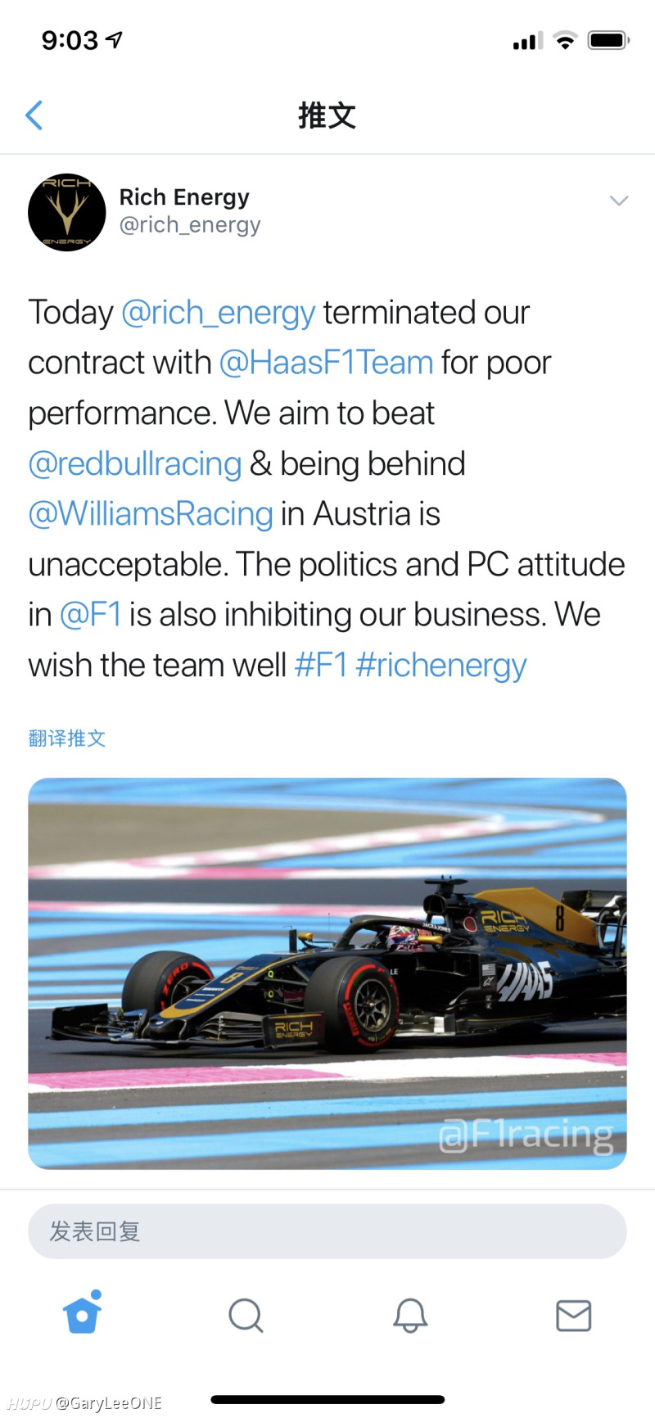
Task: Open the Rich Energy profile avatar
Action: coord(67,212)
